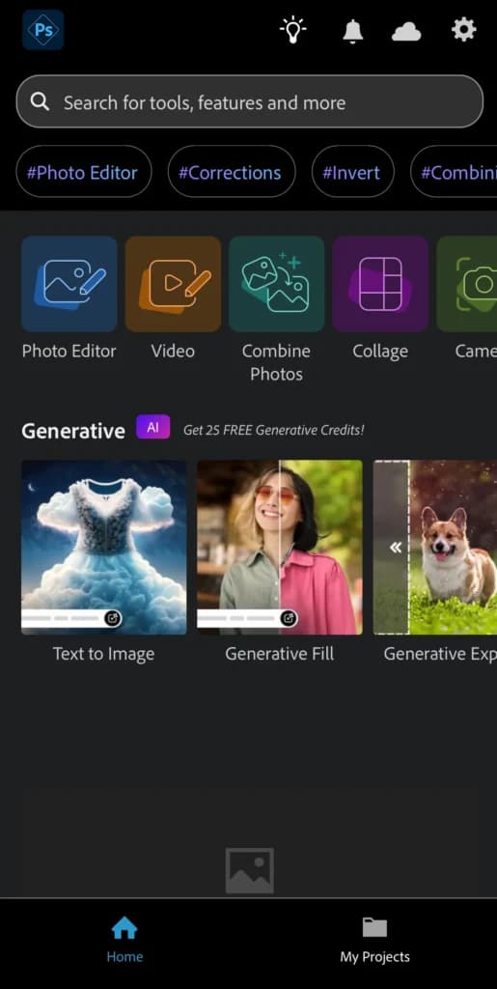
Task: Open the Creative Cloud icon
Action: tap(406, 31)
